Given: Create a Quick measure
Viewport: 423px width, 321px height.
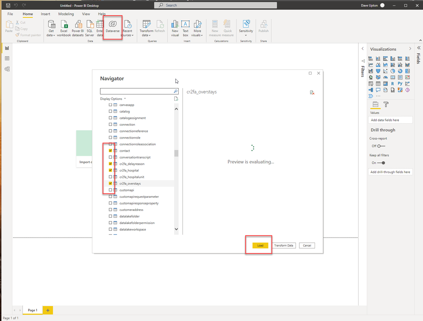Looking at the screenshot, I should (228, 28).
